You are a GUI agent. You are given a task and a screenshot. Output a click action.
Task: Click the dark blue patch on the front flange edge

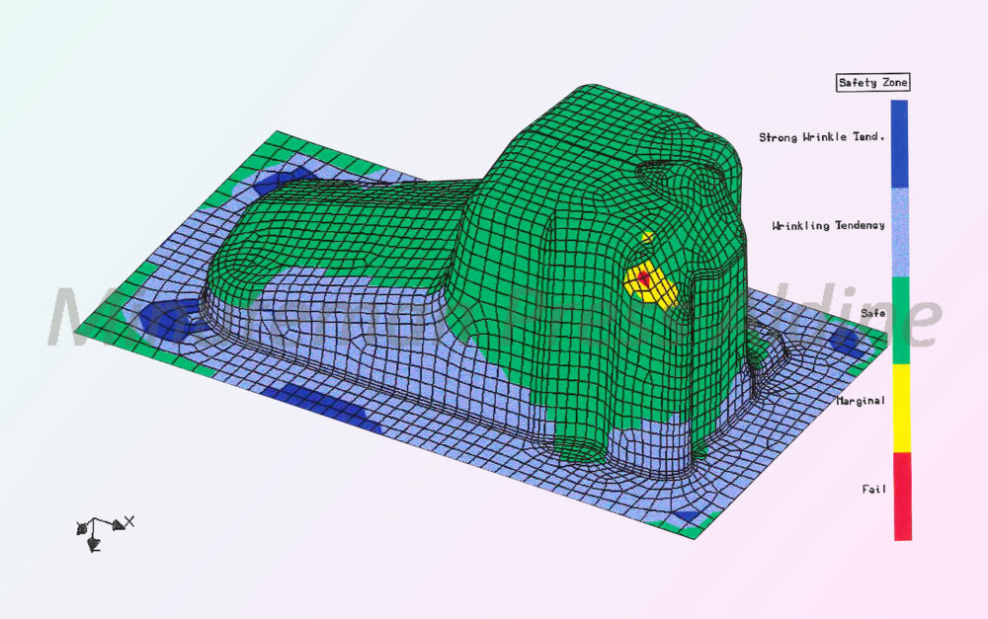pos(326,405)
